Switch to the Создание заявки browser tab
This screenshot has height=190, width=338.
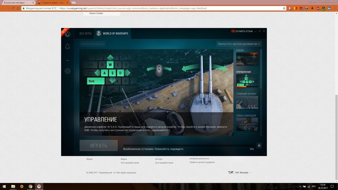(x=52, y=3)
